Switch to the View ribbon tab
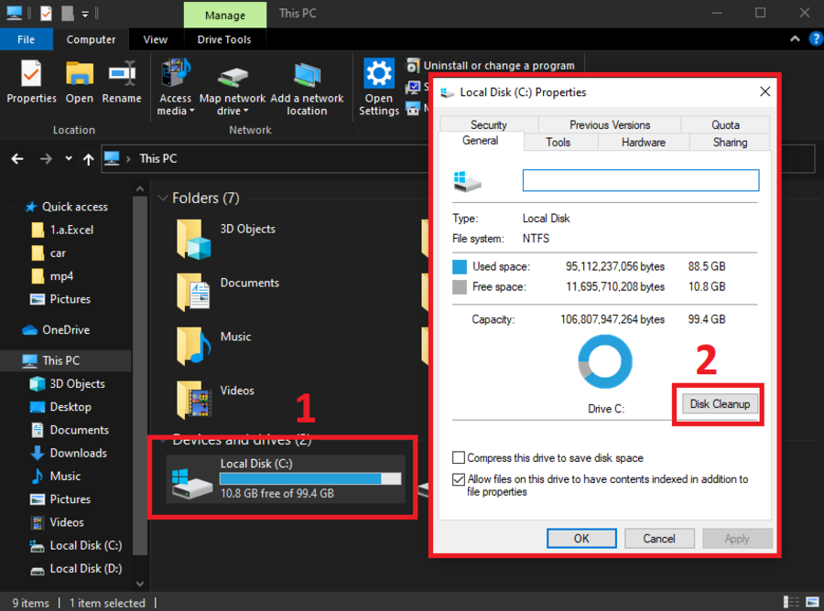Viewport: 824px width, 611px height. [156, 39]
